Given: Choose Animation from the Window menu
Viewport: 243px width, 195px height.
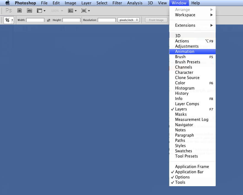Looking at the screenshot, I should (193, 52).
